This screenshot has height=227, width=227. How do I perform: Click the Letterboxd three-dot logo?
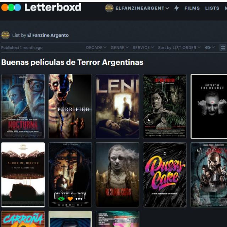(x=11, y=7)
